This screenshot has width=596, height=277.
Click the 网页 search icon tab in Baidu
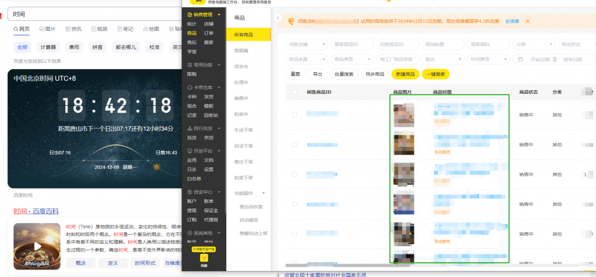[x=22, y=29]
